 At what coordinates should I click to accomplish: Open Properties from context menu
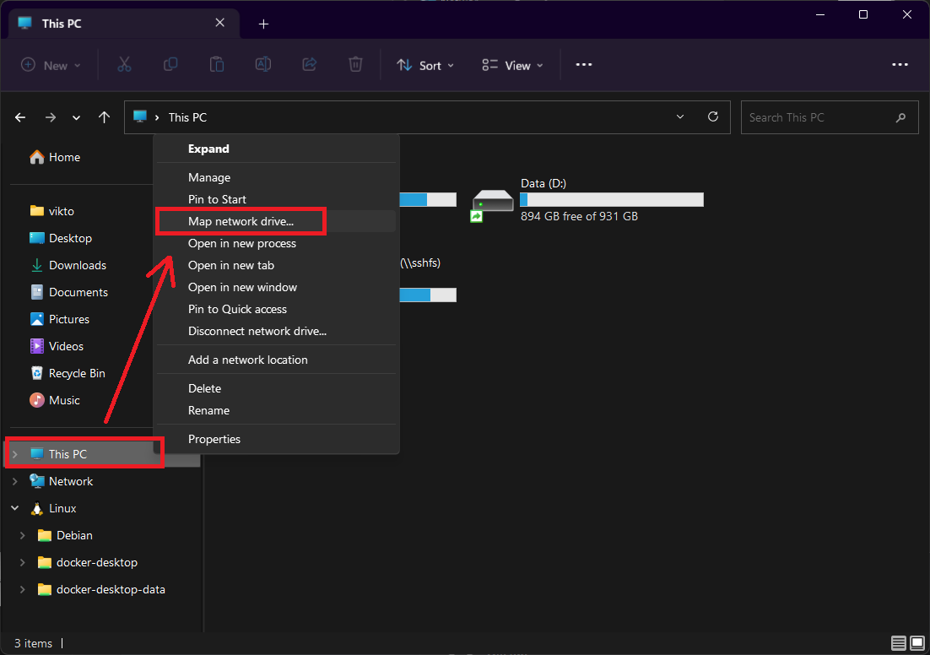pyautogui.click(x=277, y=439)
